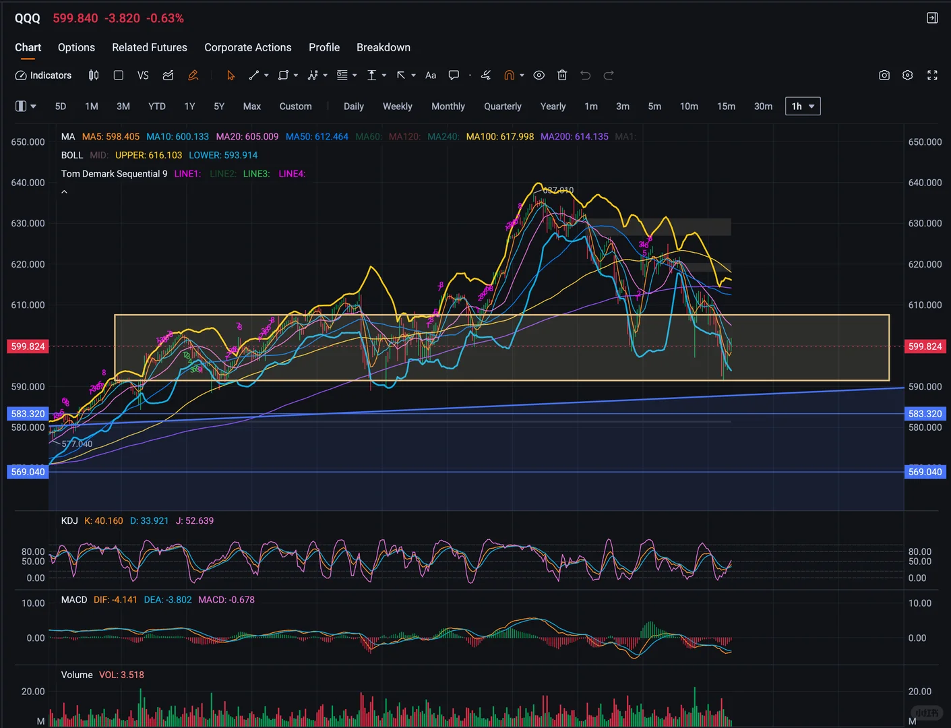Toggle the orange drawing pencil tool
951x728 pixels.
tap(193, 75)
